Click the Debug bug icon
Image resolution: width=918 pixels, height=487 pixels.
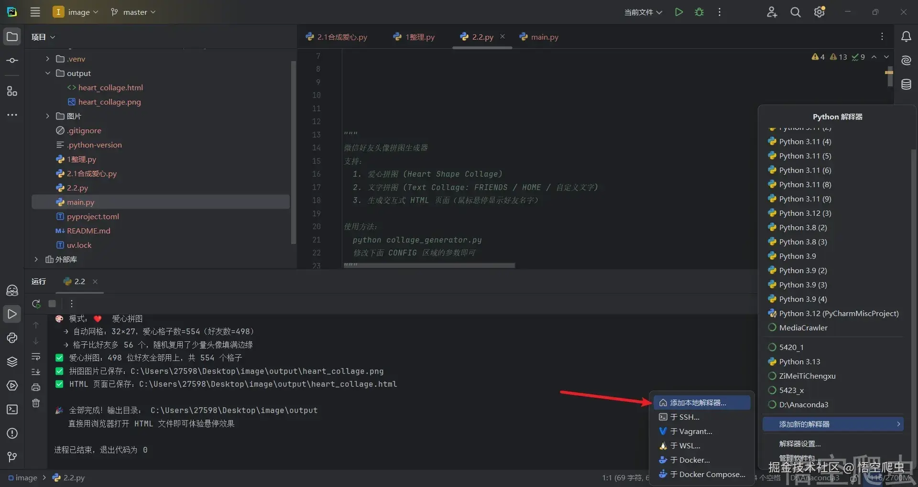699,12
